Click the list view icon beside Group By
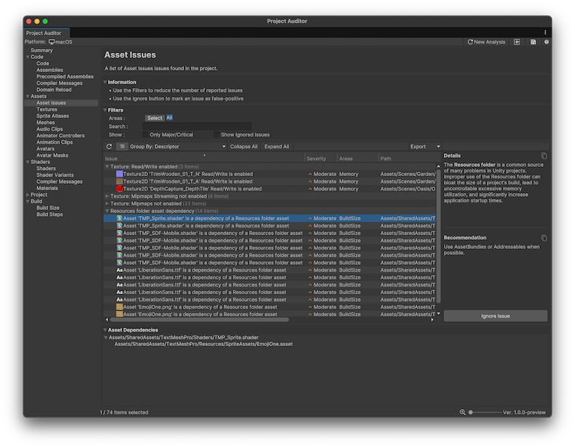 click(x=122, y=146)
